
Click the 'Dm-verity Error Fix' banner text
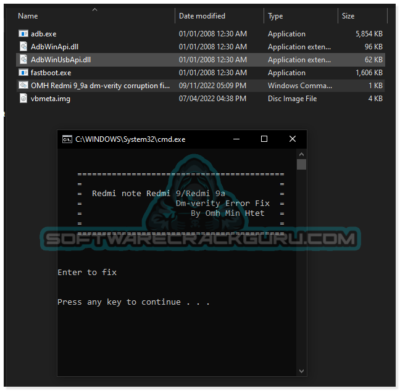pyautogui.click(x=222, y=203)
